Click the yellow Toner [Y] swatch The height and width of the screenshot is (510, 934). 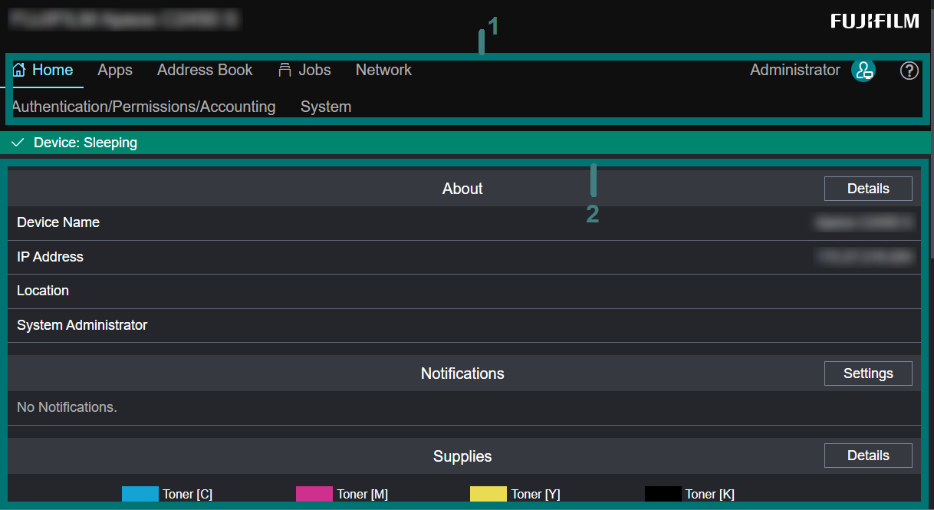tap(488, 494)
